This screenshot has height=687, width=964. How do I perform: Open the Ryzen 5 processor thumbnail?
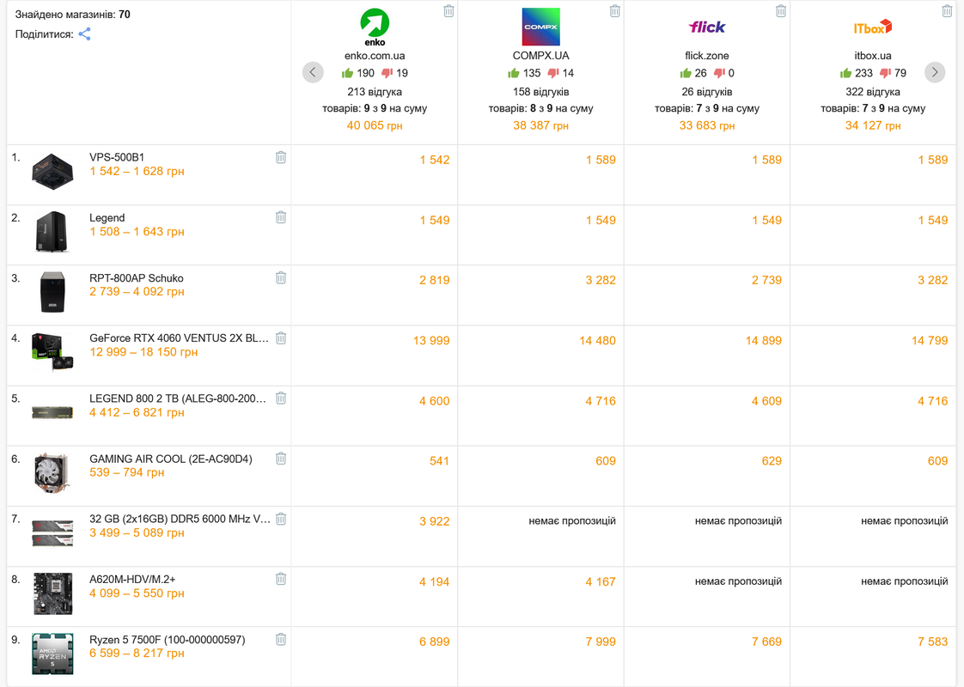coord(52,654)
